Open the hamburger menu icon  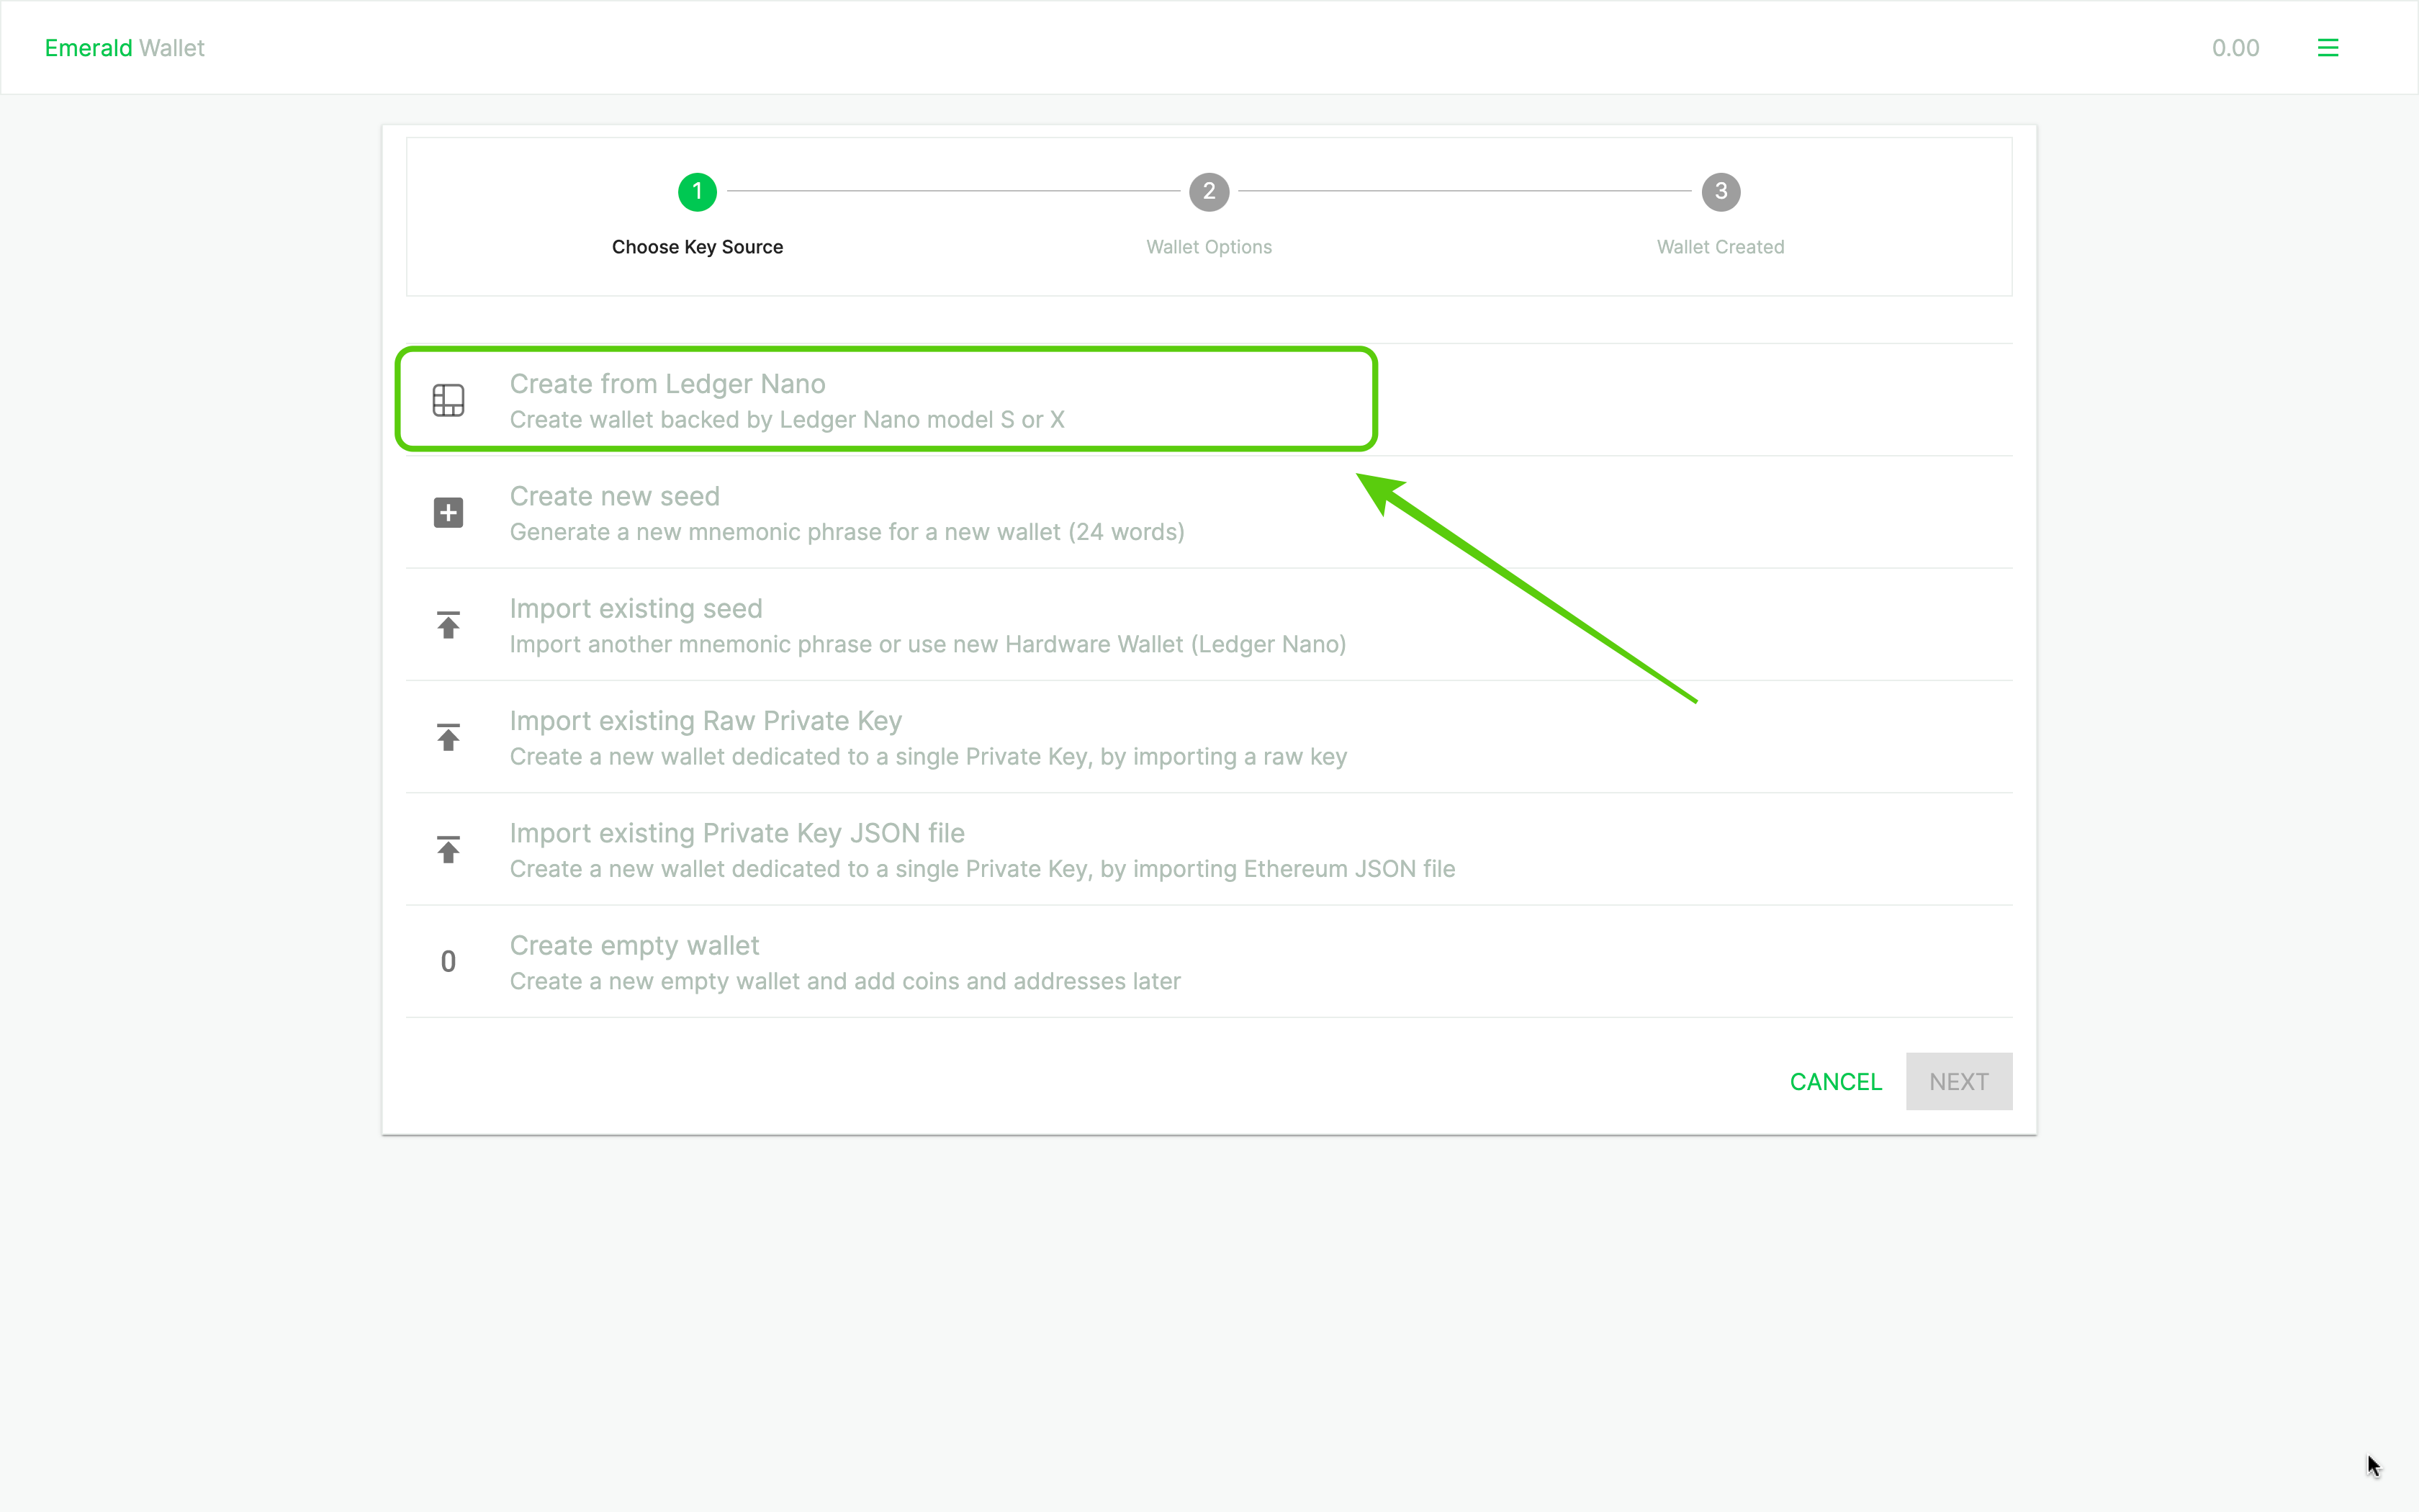click(2327, 48)
